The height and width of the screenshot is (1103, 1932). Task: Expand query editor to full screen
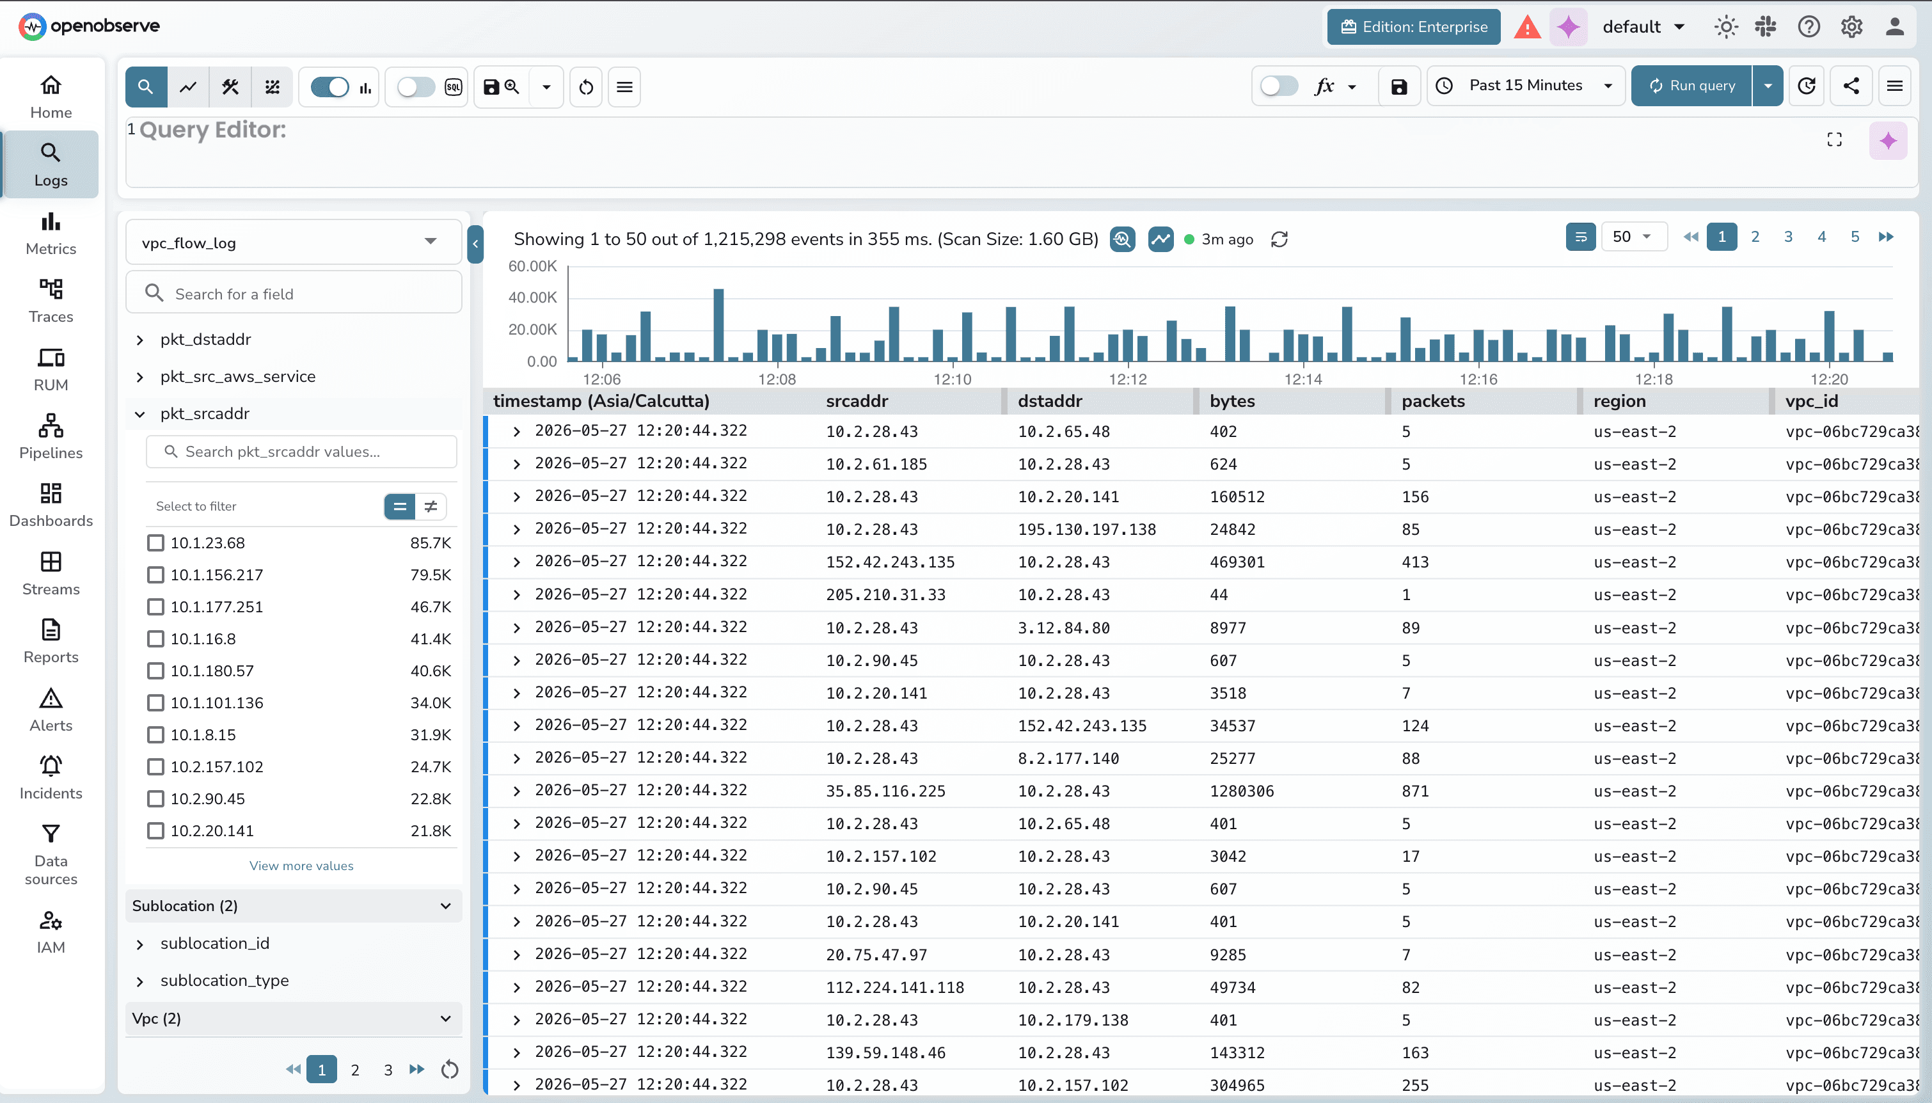pyautogui.click(x=1834, y=139)
